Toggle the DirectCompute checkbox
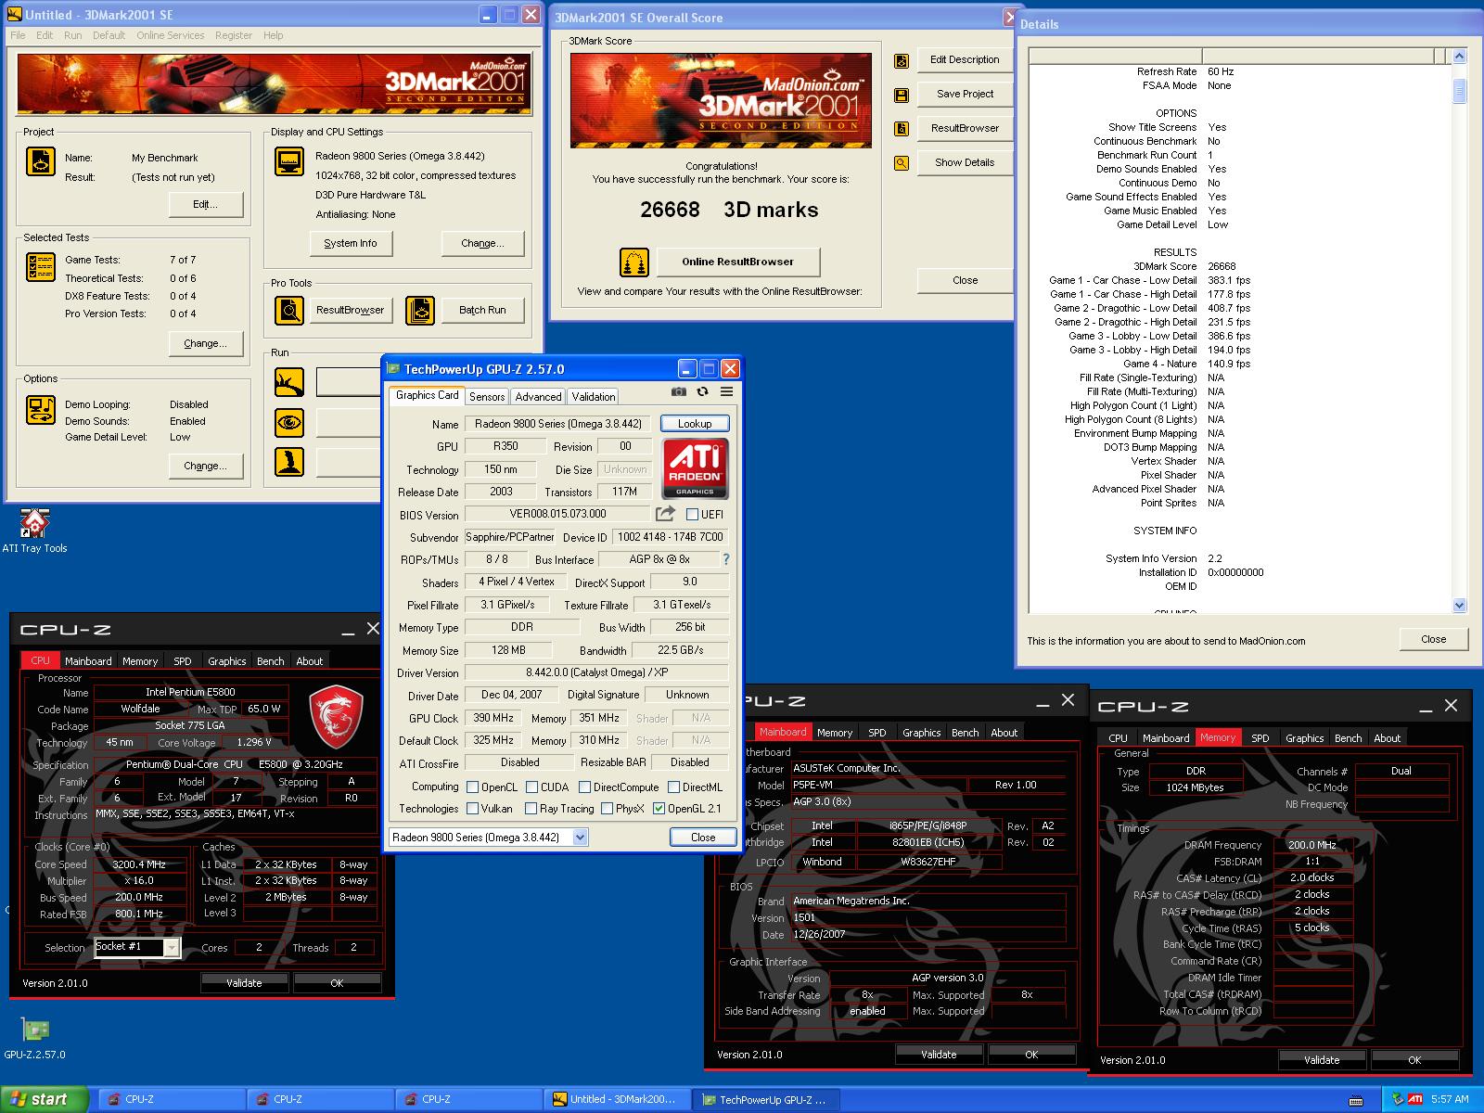The image size is (1484, 1113). coord(584,787)
